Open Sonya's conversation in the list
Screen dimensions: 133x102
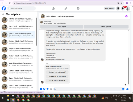(18, 50)
